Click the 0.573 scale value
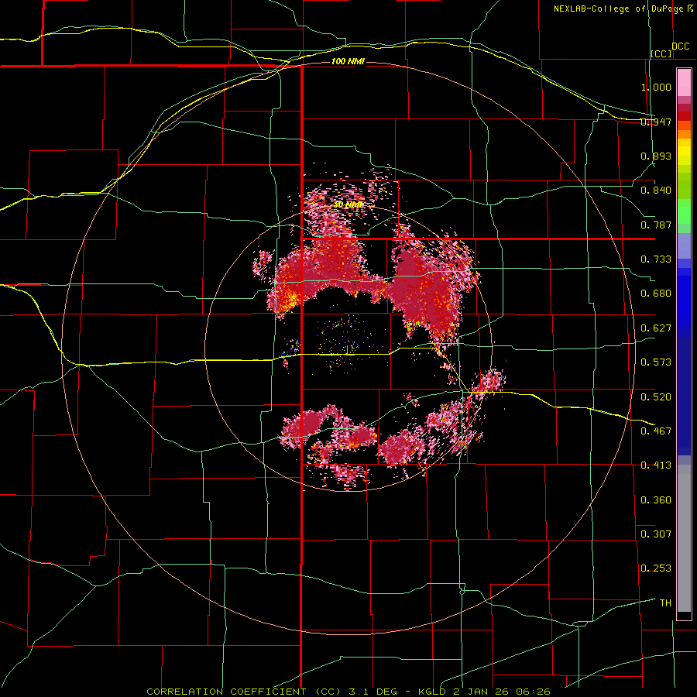The width and height of the screenshot is (697, 697). click(x=656, y=362)
